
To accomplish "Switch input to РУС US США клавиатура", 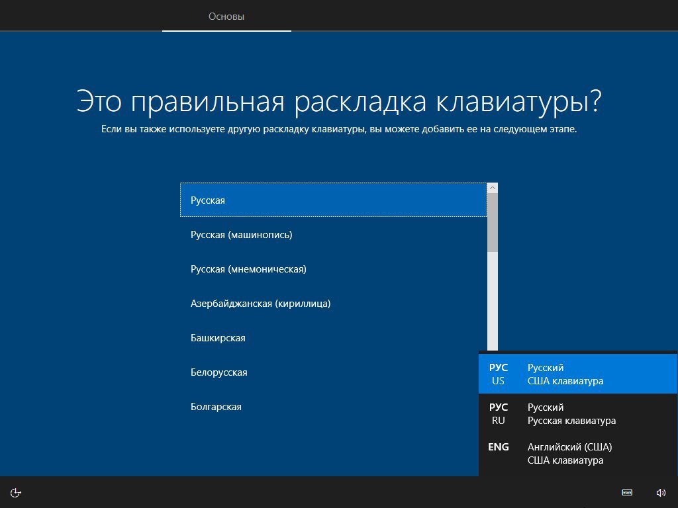I will 577,374.
